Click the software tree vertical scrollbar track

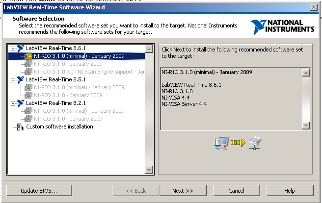[x=149, y=109]
